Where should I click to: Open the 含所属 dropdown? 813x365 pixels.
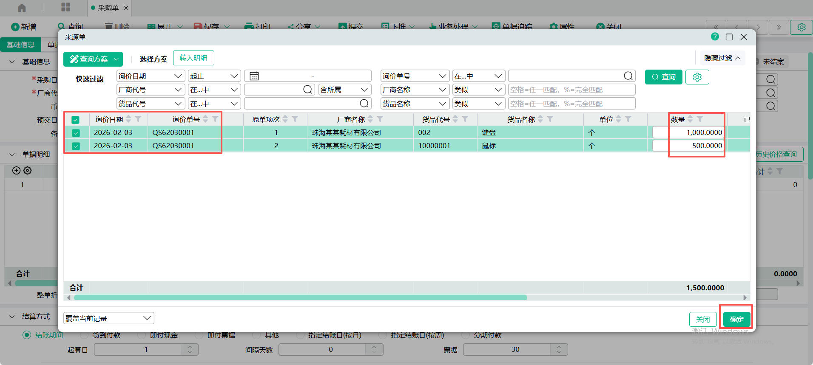coord(344,90)
